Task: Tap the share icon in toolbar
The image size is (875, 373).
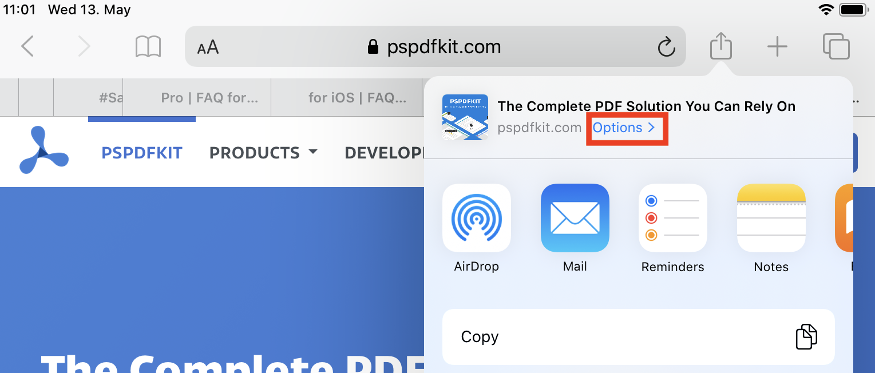Action: click(x=721, y=46)
